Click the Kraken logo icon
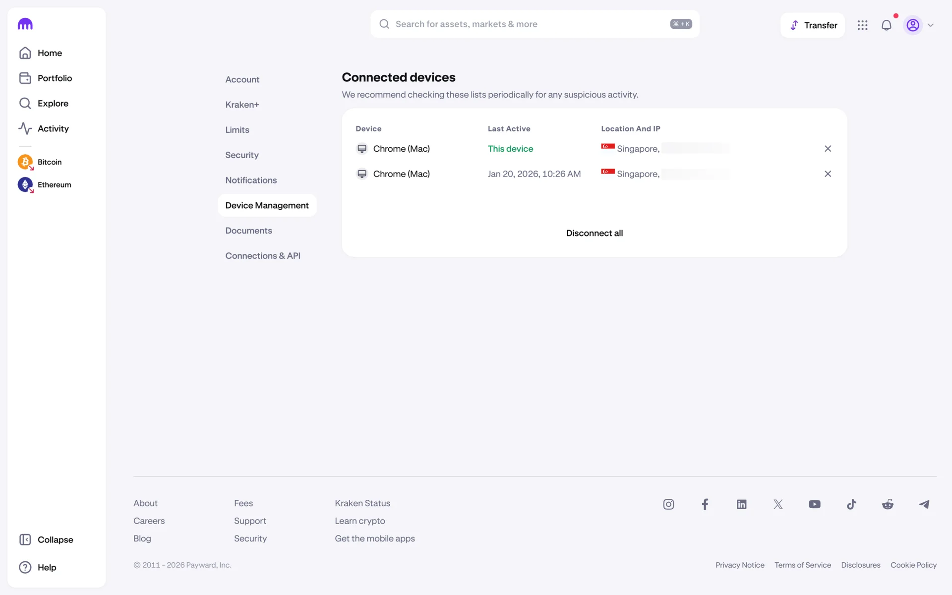952x595 pixels. (25, 24)
